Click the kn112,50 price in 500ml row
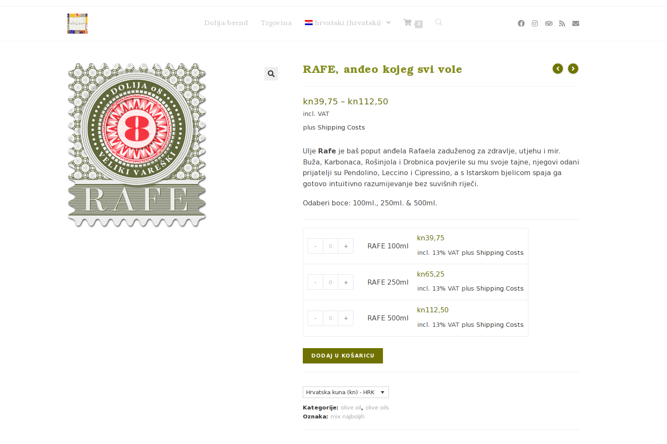 (x=433, y=310)
